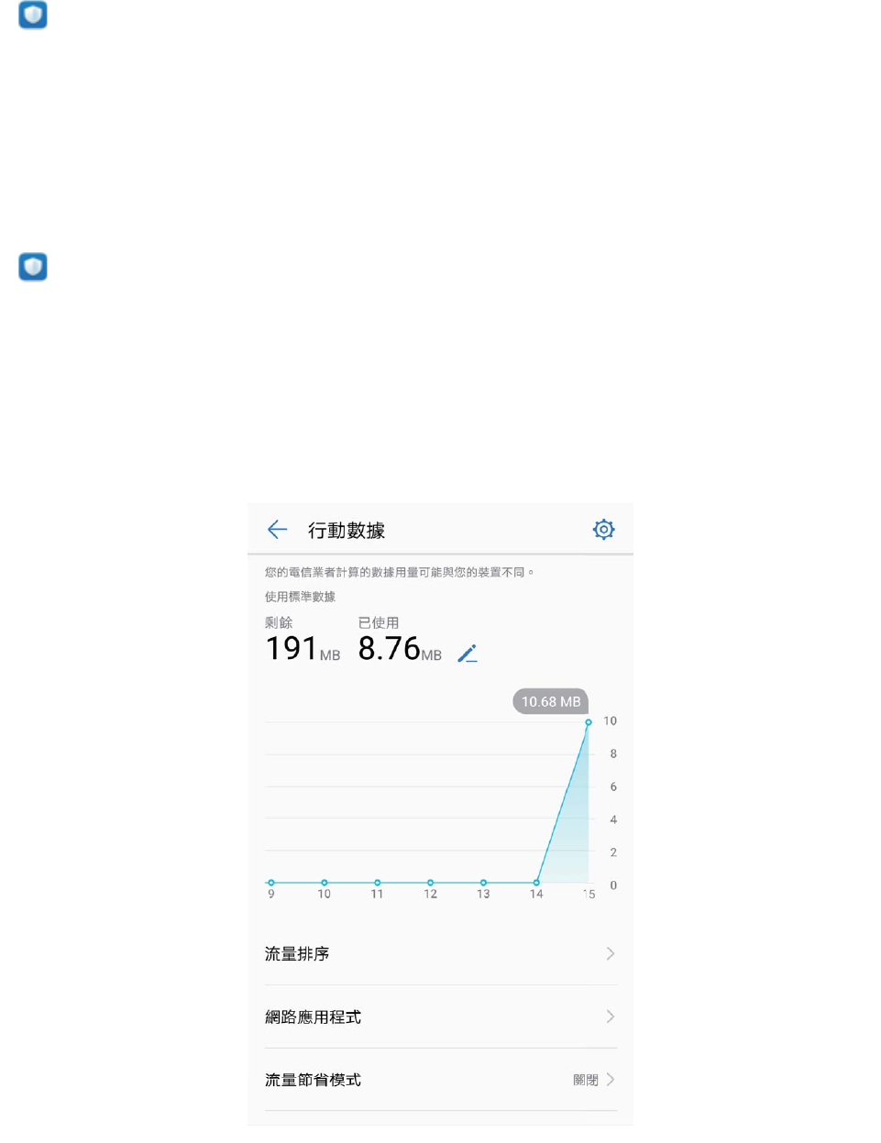Screen dimensions: 881x1143
Task: Select the chart data point at day 9
Action: point(271,883)
